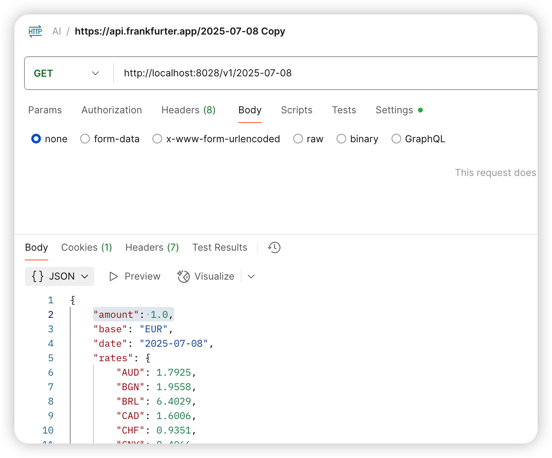This screenshot has width=552, height=458.
Task: Open the response history clock icon
Action: pos(274,247)
